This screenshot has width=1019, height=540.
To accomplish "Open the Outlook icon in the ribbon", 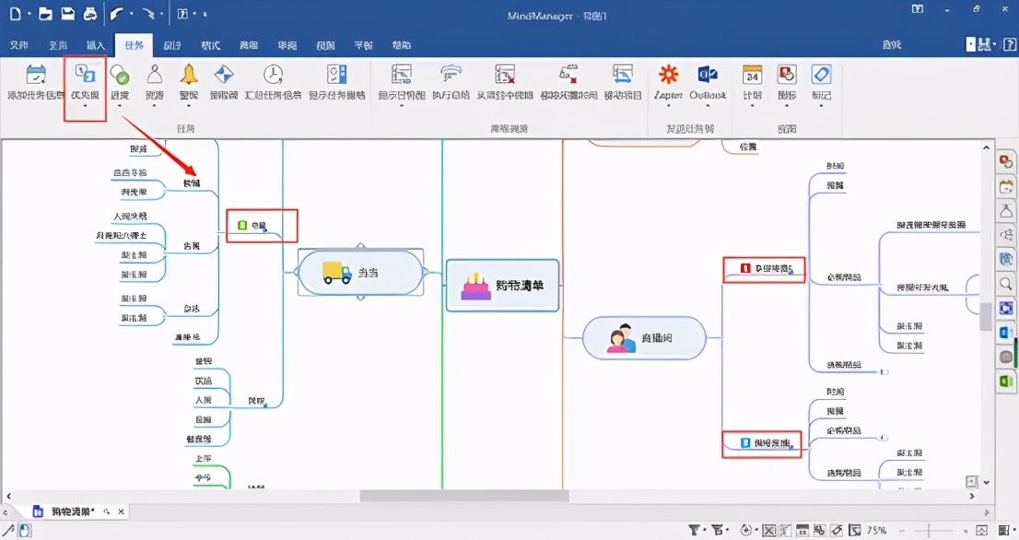I will 708,76.
